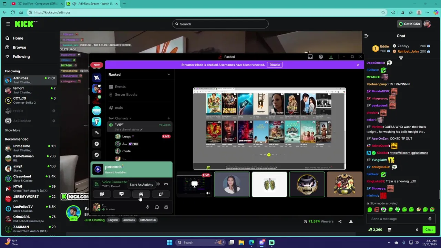Click the green Chat send button
Screen dimensions: 441x248
pyautogui.click(x=429, y=230)
